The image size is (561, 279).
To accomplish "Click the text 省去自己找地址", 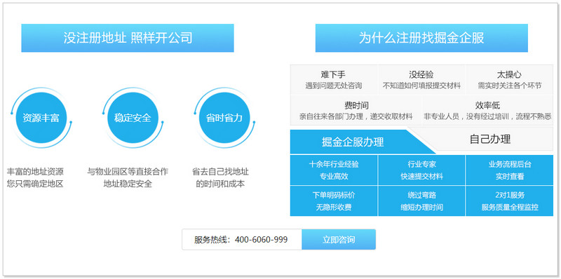I will (220, 171).
